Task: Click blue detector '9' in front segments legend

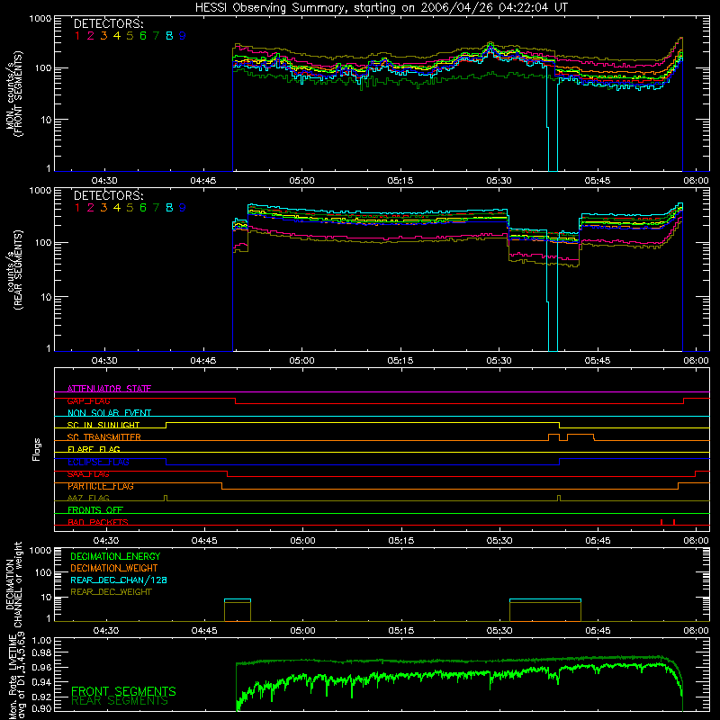Action: pos(183,36)
